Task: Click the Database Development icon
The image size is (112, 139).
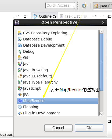Action: point(20,45)
